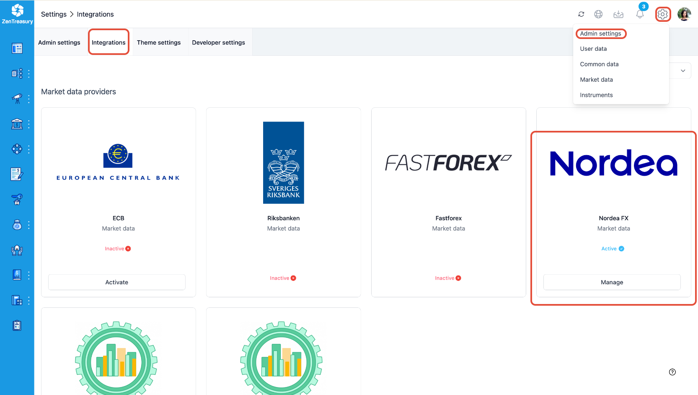The image size is (698, 395).
Task: Click the settings gear icon
Action: tap(662, 14)
